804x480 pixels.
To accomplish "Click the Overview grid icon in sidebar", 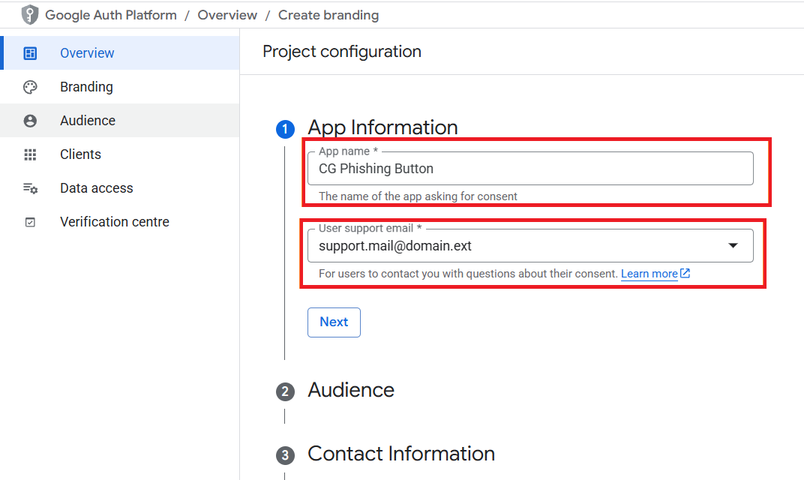I will click(x=30, y=52).
